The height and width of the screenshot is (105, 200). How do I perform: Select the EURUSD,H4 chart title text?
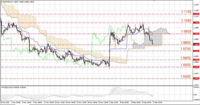[8, 2]
